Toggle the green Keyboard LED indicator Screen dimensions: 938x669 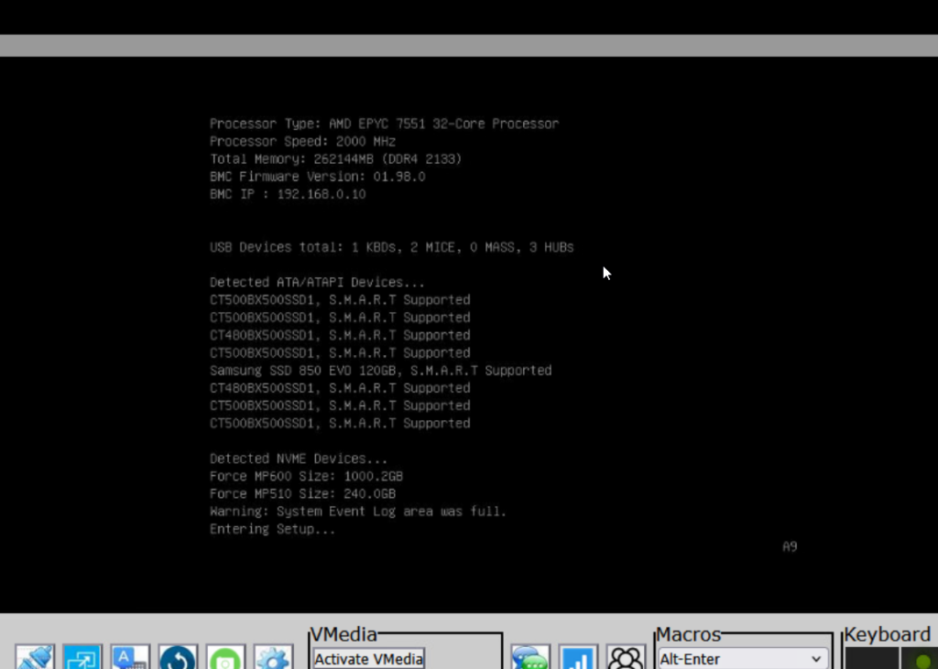[x=920, y=659]
